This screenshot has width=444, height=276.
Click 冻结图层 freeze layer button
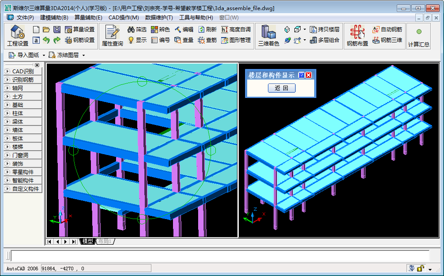(x=64, y=55)
